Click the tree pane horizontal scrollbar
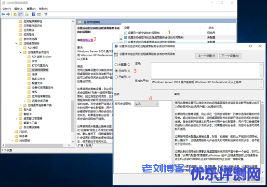Screen dimensions: 267x187 click(x=36, y=145)
